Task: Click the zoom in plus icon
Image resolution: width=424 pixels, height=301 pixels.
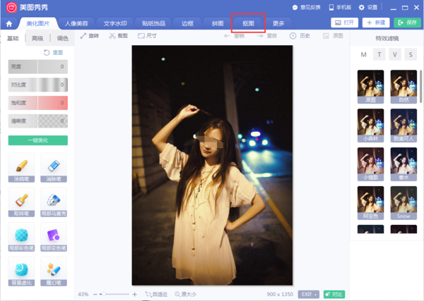Action: (x=135, y=294)
